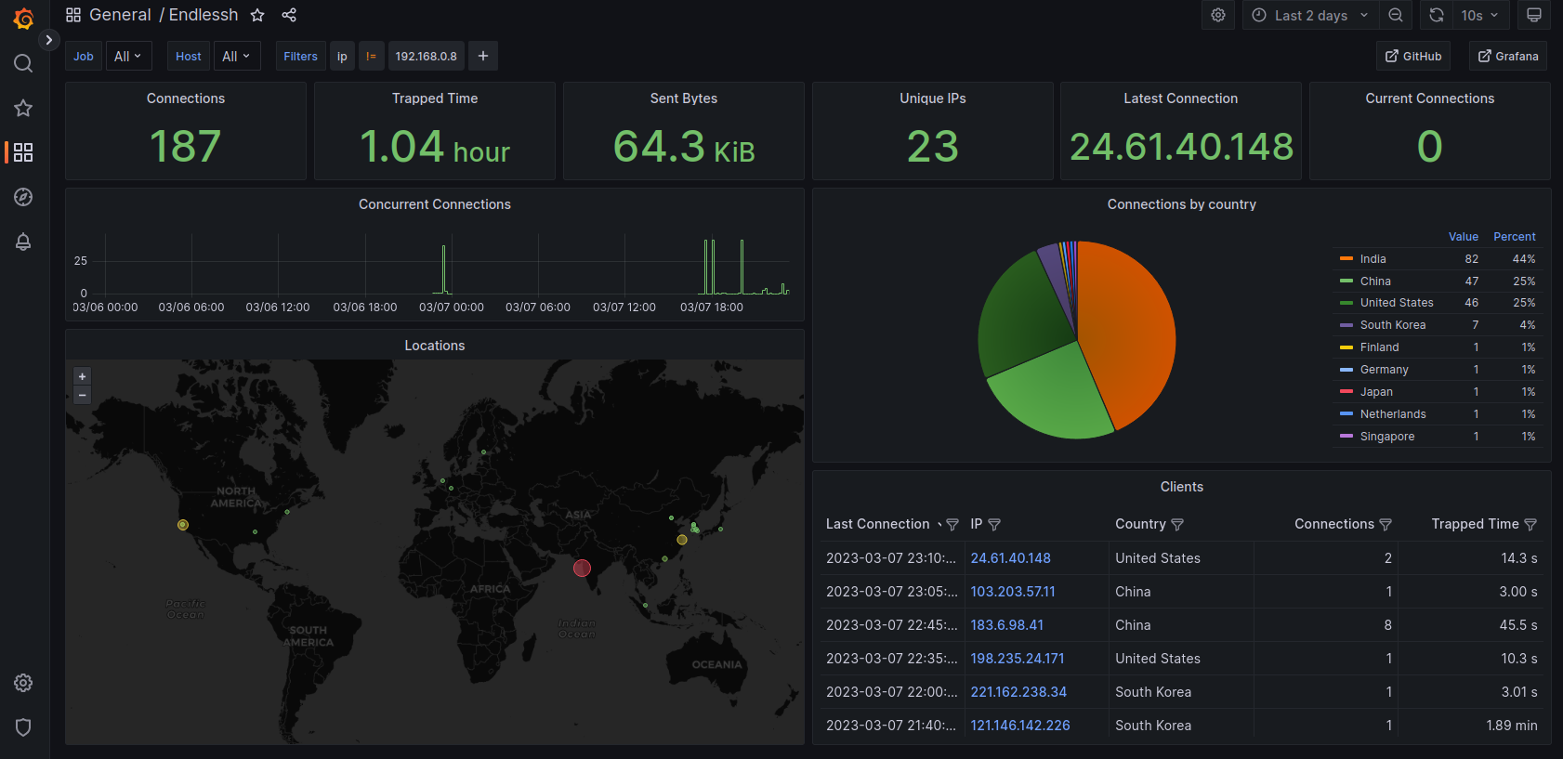Toggle the China series in the legend
The image size is (1563, 759).
click(1375, 281)
